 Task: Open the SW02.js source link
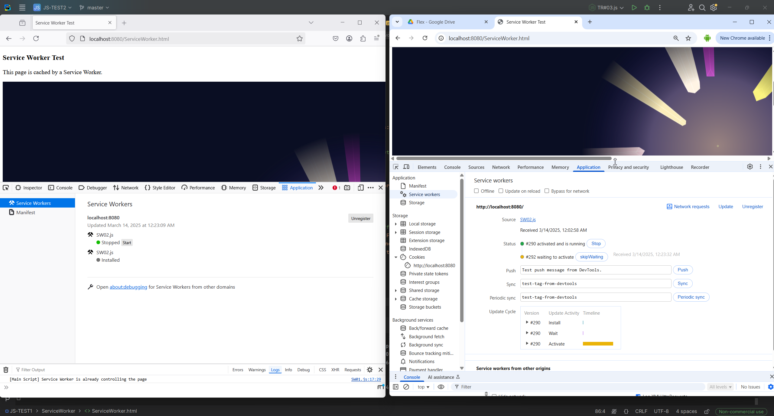coord(527,219)
